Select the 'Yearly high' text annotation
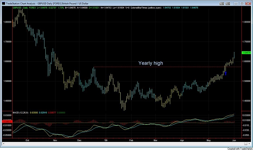253x150 pixels. click(x=151, y=63)
